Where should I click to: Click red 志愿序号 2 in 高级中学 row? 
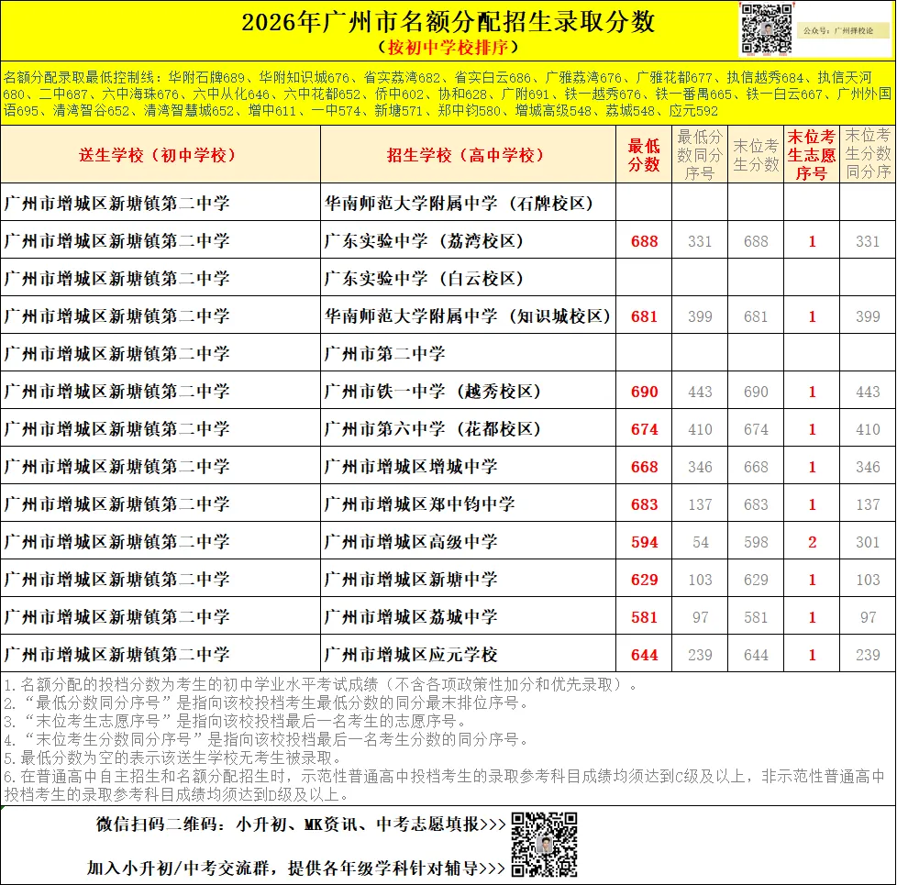click(813, 542)
